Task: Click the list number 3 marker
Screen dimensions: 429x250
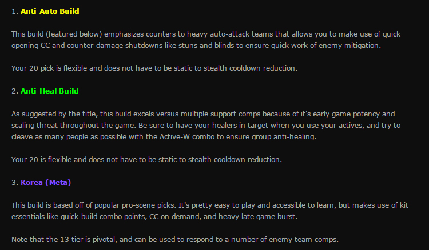Action: (15, 182)
